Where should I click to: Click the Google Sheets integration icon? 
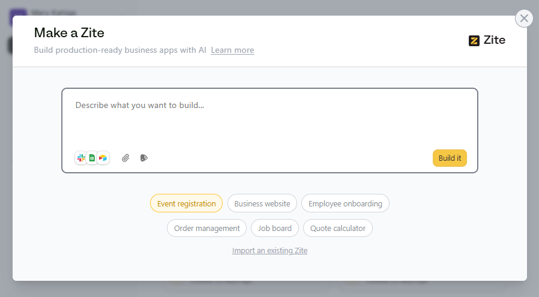92,158
